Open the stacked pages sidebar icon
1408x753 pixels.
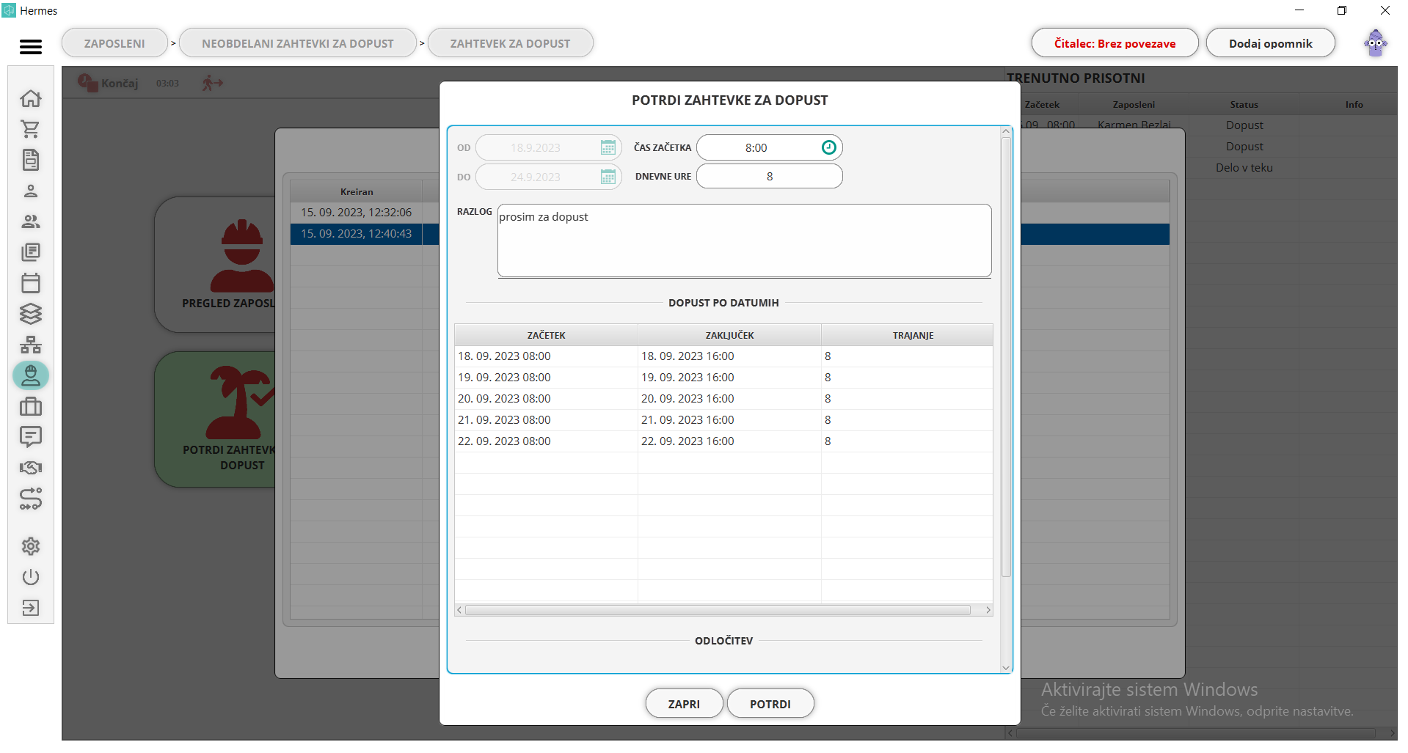(x=31, y=252)
